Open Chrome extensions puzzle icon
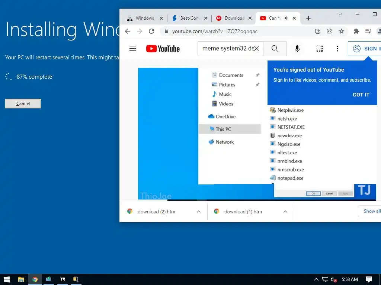Screen dimensions: 381x285 [x=356, y=31]
